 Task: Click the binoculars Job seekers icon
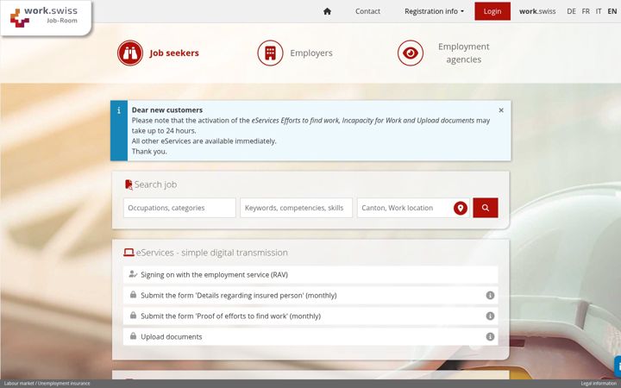[130, 53]
